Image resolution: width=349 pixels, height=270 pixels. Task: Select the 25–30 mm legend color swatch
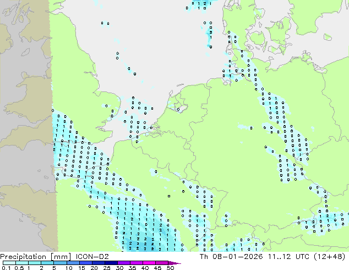pyautogui.click(x=111, y=263)
